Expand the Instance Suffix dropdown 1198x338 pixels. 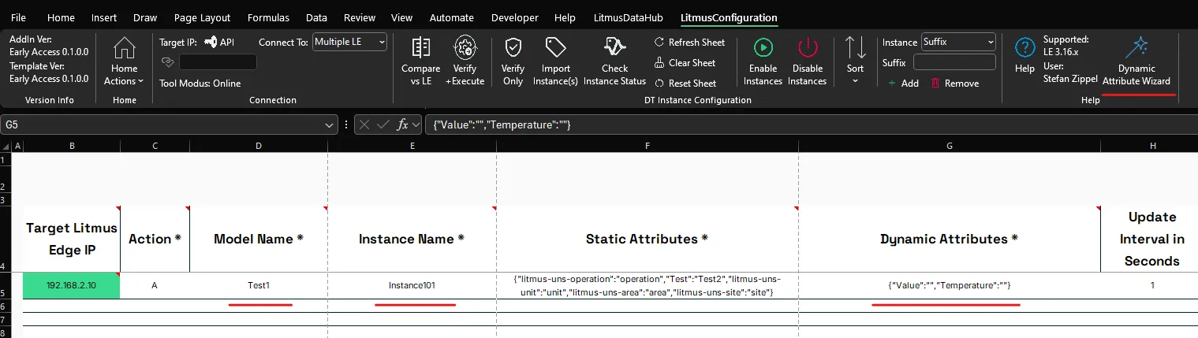[991, 42]
